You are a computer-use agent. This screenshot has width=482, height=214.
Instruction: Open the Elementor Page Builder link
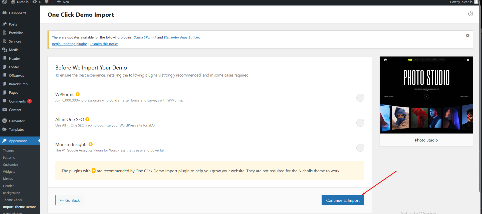182,37
